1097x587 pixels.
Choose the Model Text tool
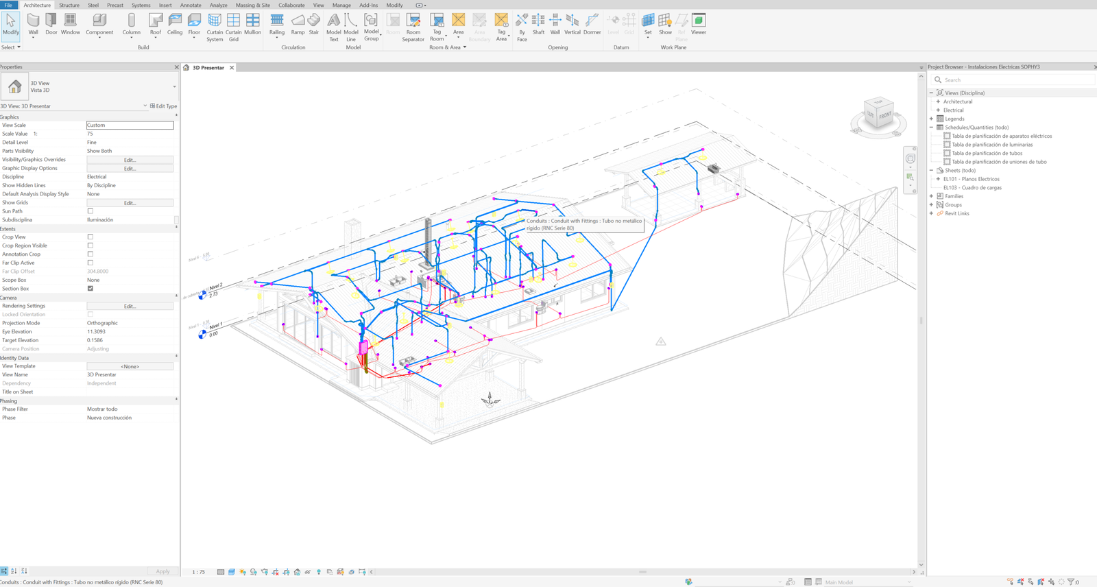point(333,27)
